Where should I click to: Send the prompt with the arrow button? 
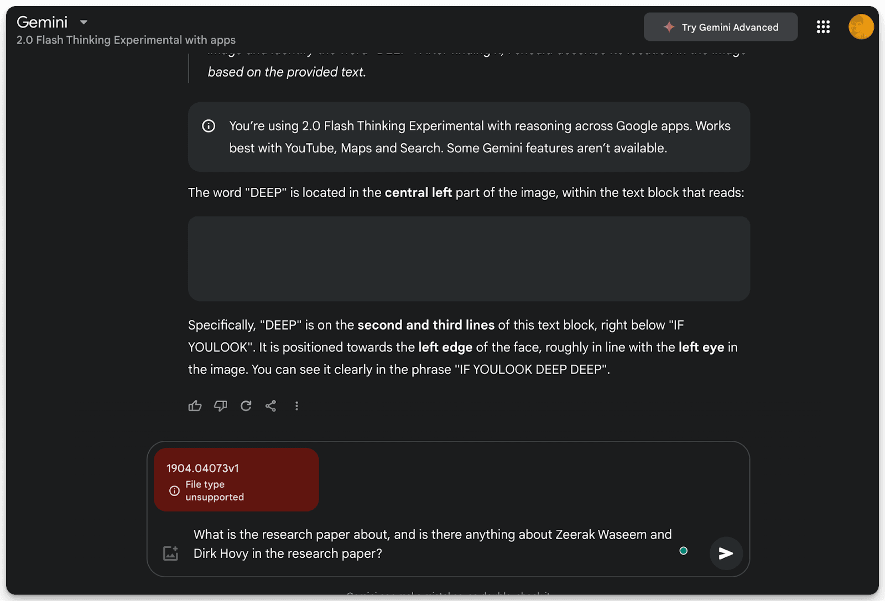point(726,553)
